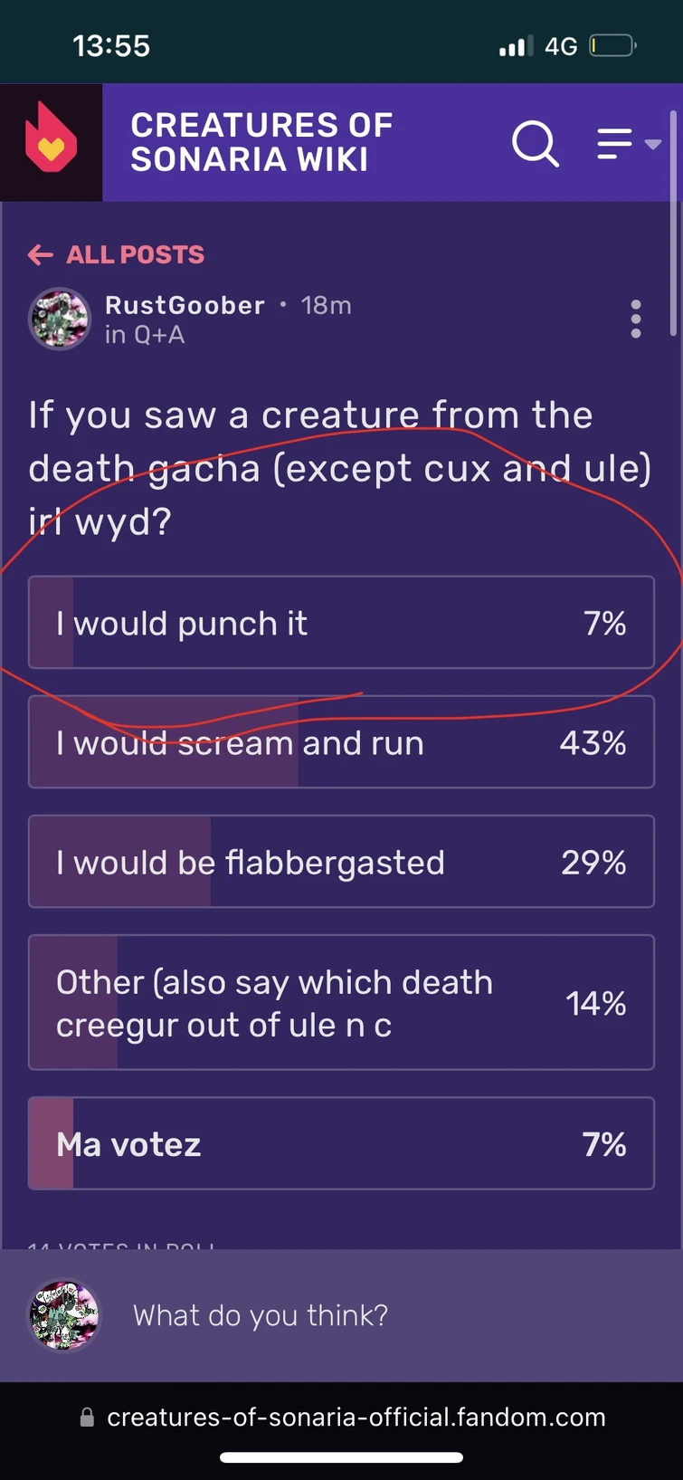Go back via the ALL POSTS label
The height and width of the screenshot is (1480, 683).
(x=136, y=254)
